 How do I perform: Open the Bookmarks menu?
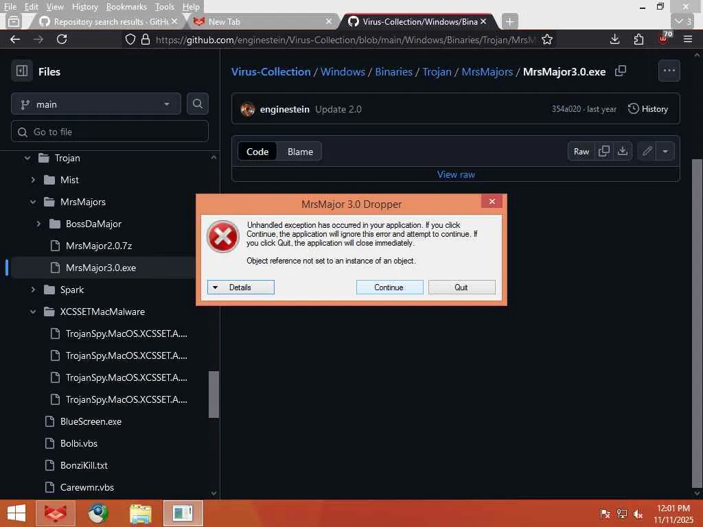tap(126, 7)
